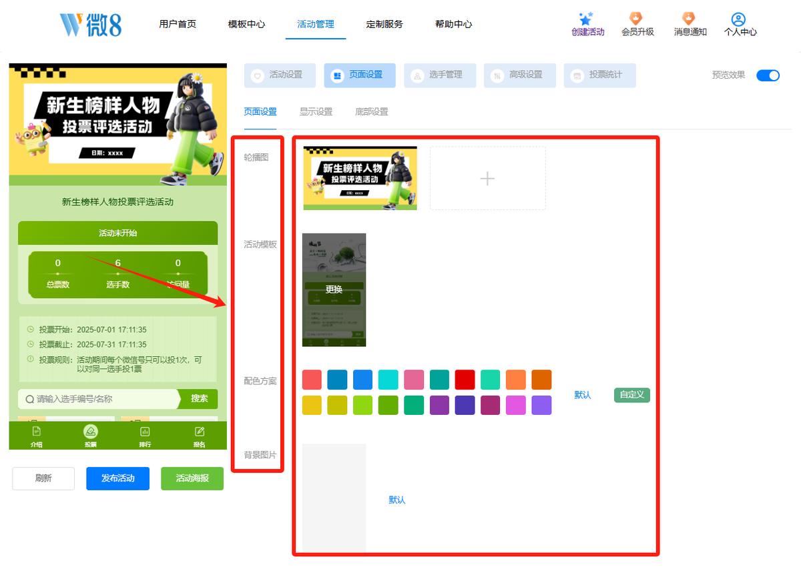
Task: Click clock icon beside 投票开始
Action: pyautogui.click(x=30, y=329)
